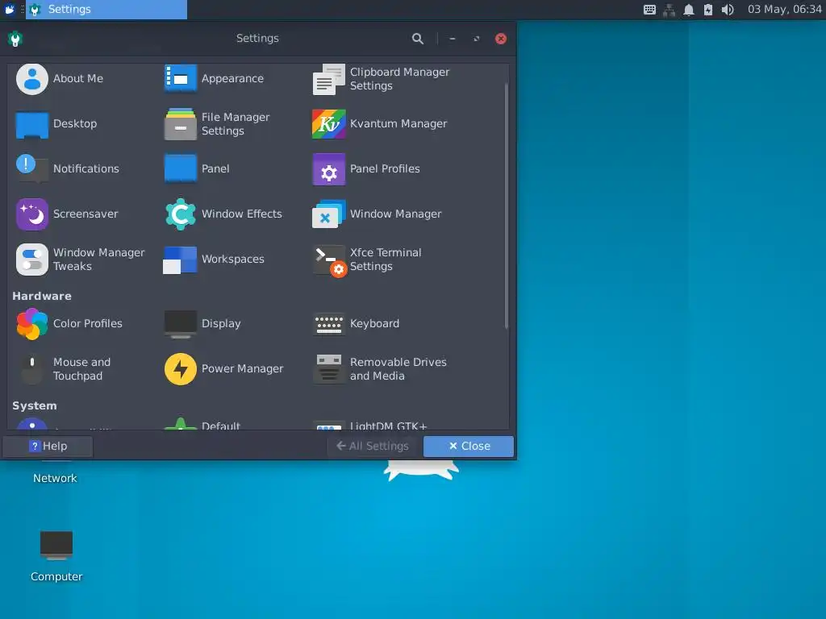
Task: Open Clipboard Manager Settings
Action: point(382,79)
